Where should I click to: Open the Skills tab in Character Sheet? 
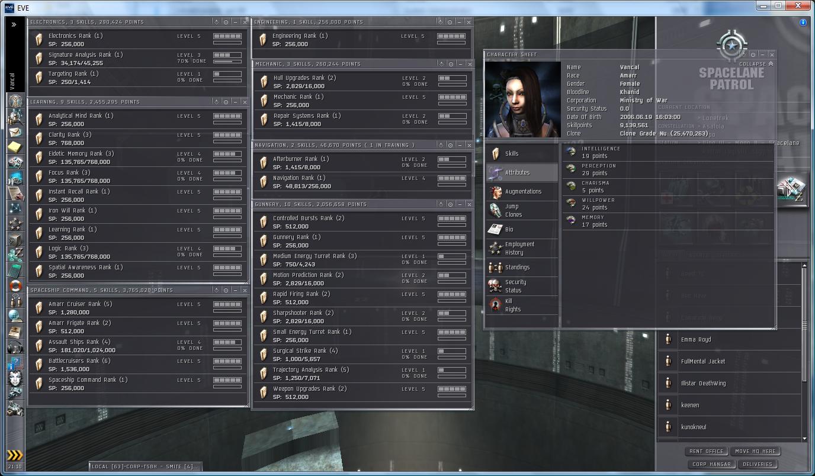(x=522, y=153)
